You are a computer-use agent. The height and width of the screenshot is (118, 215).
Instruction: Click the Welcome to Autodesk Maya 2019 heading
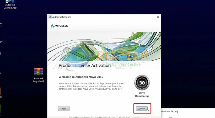tap(81, 77)
